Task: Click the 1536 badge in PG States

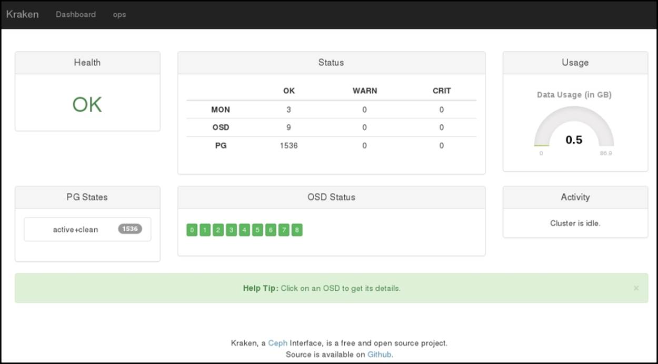Action: click(130, 229)
